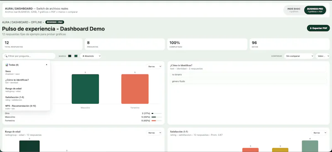Click the 8 Preguntas stat card
Screen dimensions: 332x152
125,44
